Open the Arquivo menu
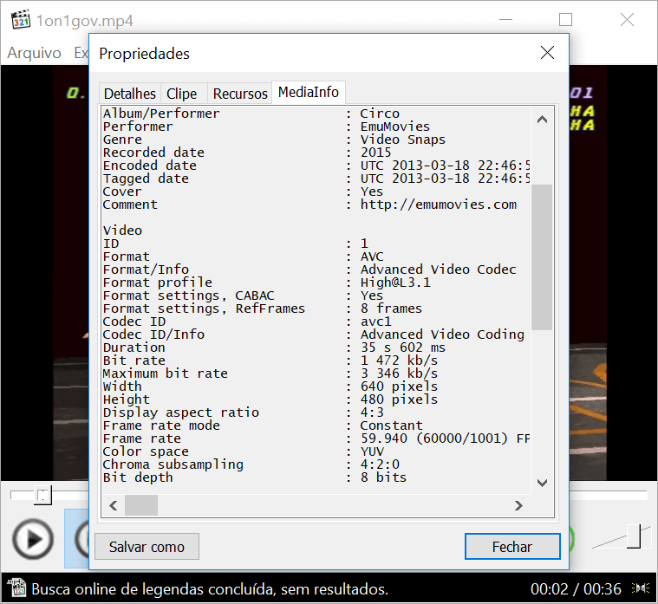 tap(34, 53)
